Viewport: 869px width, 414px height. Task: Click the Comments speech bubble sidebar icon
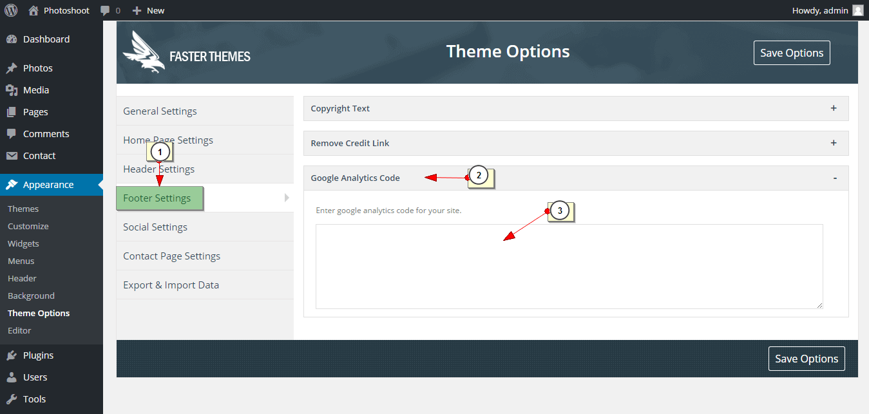pyautogui.click(x=12, y=134)
